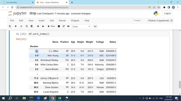181x101 pixels.
Task: Open the Chrome profile avatar
Action: [x=173, y=7]
